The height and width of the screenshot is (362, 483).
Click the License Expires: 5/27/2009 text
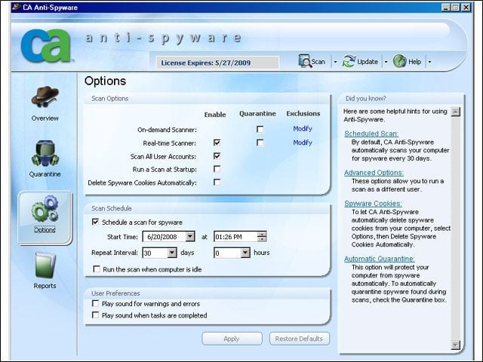(x=206, y=63)
